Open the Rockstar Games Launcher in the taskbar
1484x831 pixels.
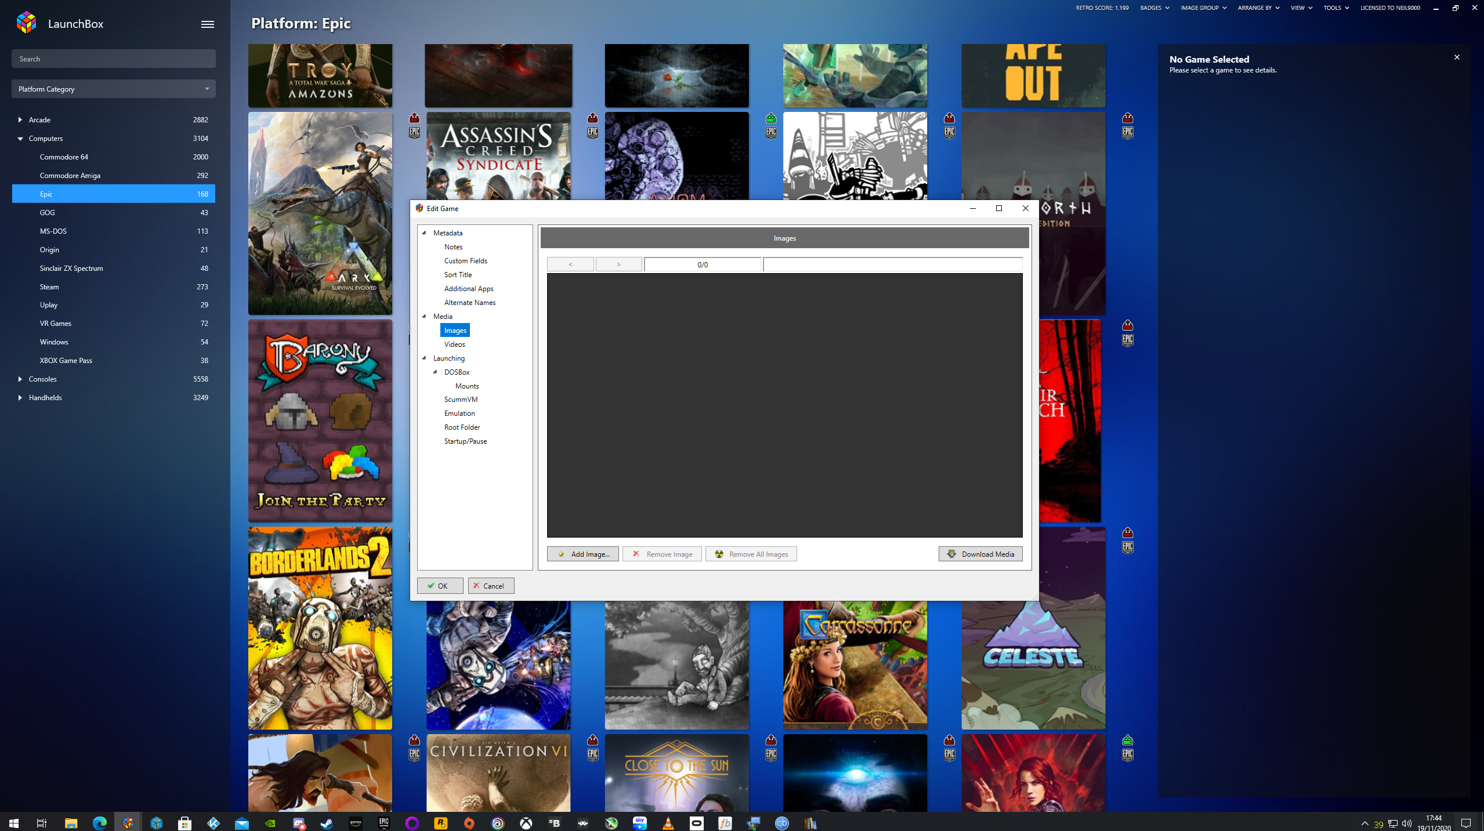pos(440,823)
